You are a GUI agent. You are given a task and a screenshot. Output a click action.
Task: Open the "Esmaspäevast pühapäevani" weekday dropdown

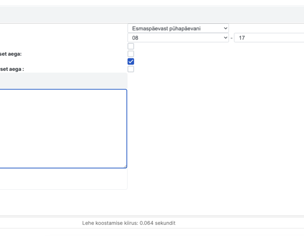[x=178, y=28]
